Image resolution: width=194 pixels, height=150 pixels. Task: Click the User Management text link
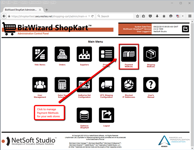40,96
